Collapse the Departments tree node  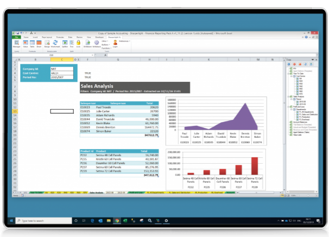point(291,110)
